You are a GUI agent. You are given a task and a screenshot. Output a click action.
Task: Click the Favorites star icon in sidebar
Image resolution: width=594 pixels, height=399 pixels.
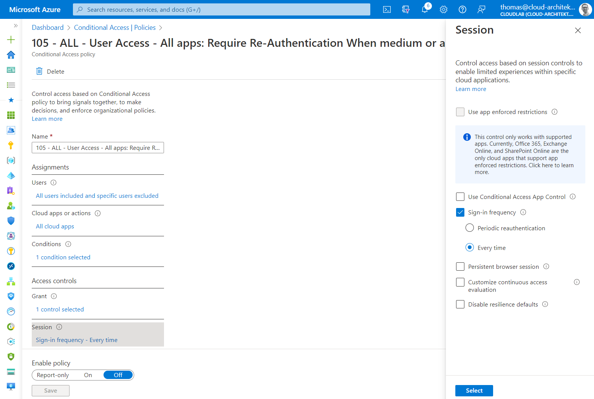(11, 100)
